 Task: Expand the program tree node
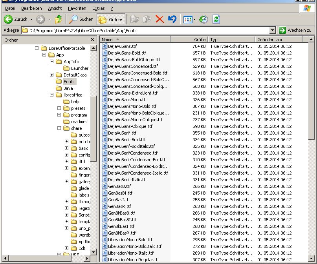coord(59,115)
